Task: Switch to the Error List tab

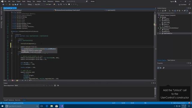Action: 18,100
